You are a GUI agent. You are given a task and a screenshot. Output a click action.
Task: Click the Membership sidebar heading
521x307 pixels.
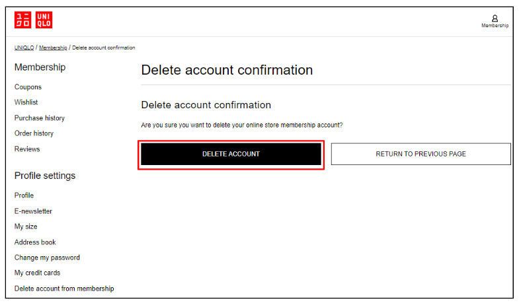click(40, 67)
